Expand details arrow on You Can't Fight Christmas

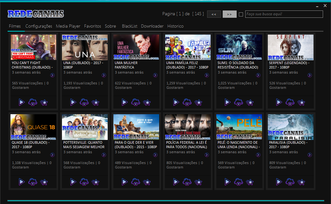(52, 75)
